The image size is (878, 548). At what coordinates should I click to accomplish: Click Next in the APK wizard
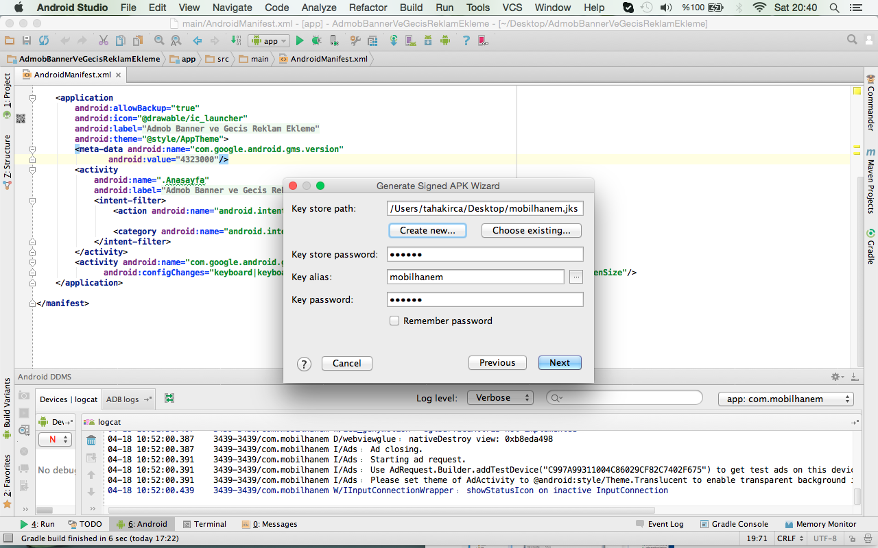(x=560, y=363)
